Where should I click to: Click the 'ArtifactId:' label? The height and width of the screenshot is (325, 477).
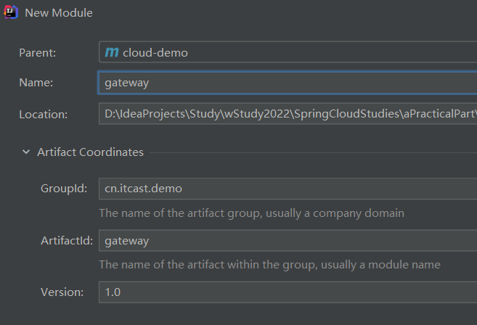(67, 241)
